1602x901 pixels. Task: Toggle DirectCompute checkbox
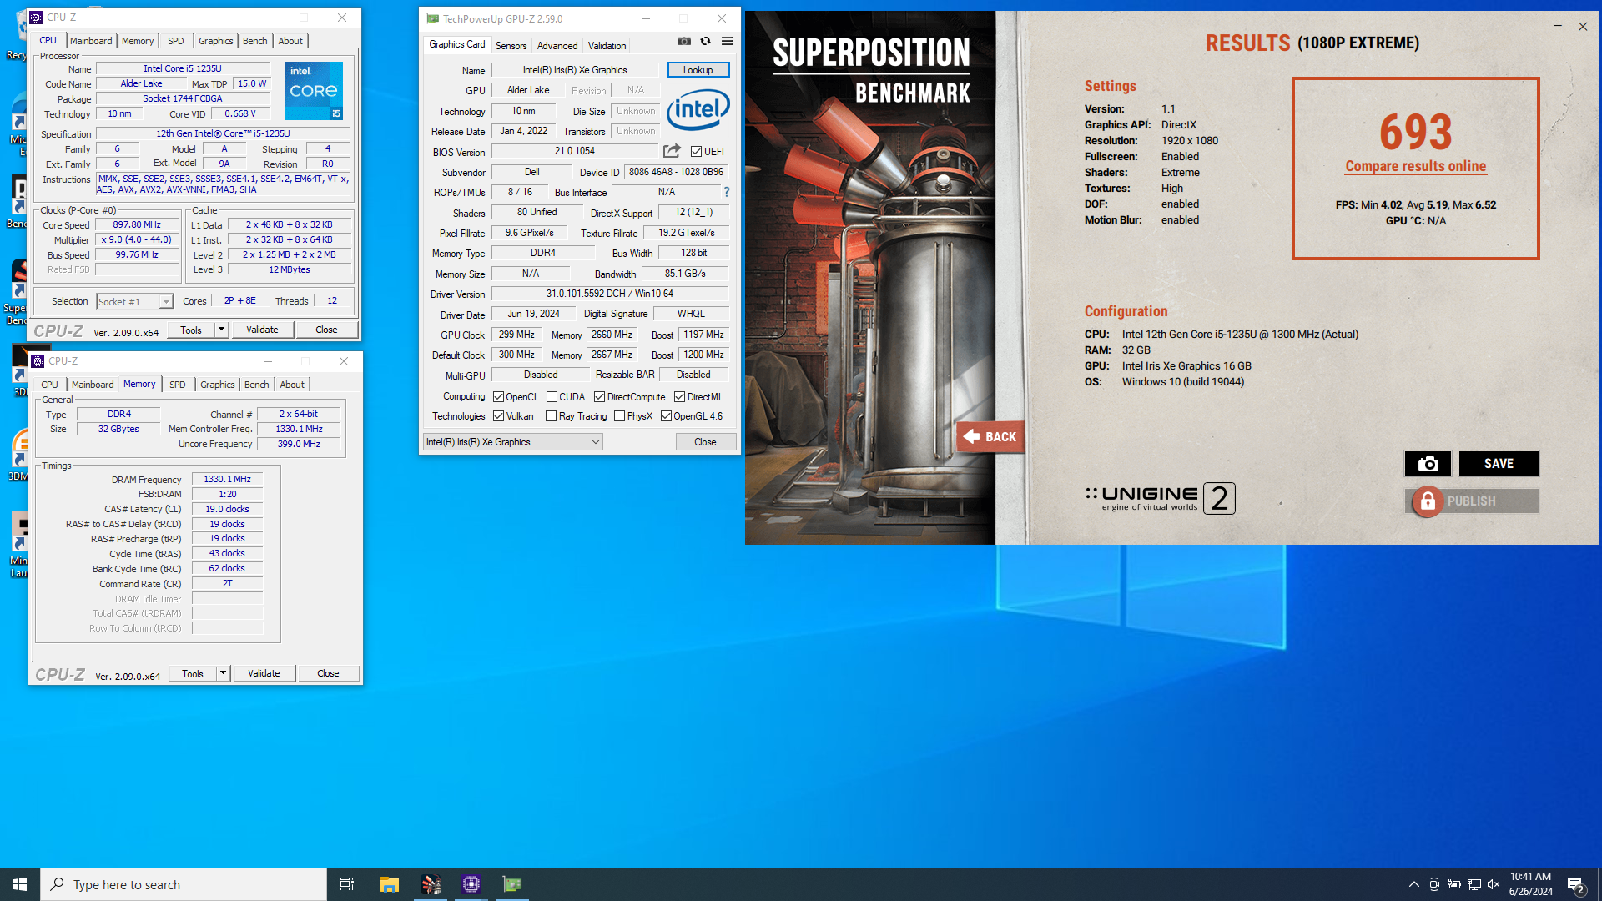(x=599, y=397)
